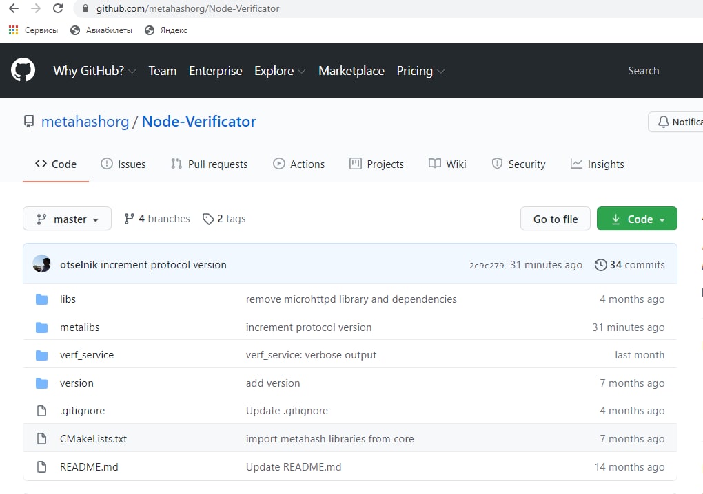Click the libs folder icon
Image resolution: width=703 pixels, height=494 pixels.
point(41,299)
